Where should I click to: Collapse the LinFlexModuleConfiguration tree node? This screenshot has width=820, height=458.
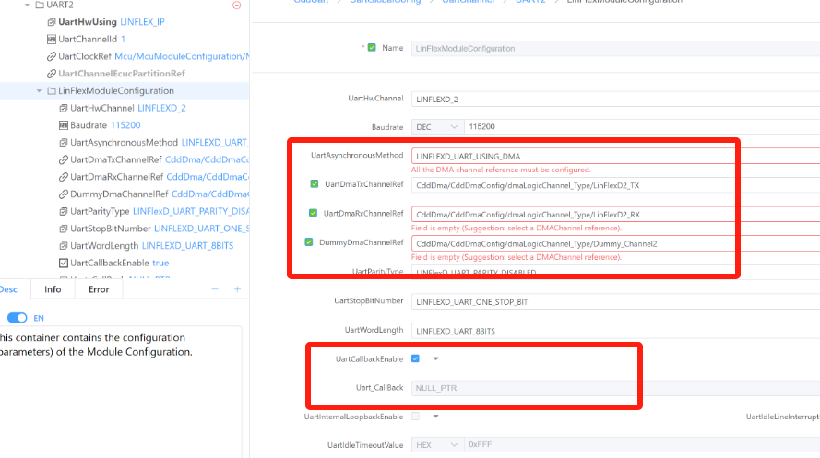(39, 91)
